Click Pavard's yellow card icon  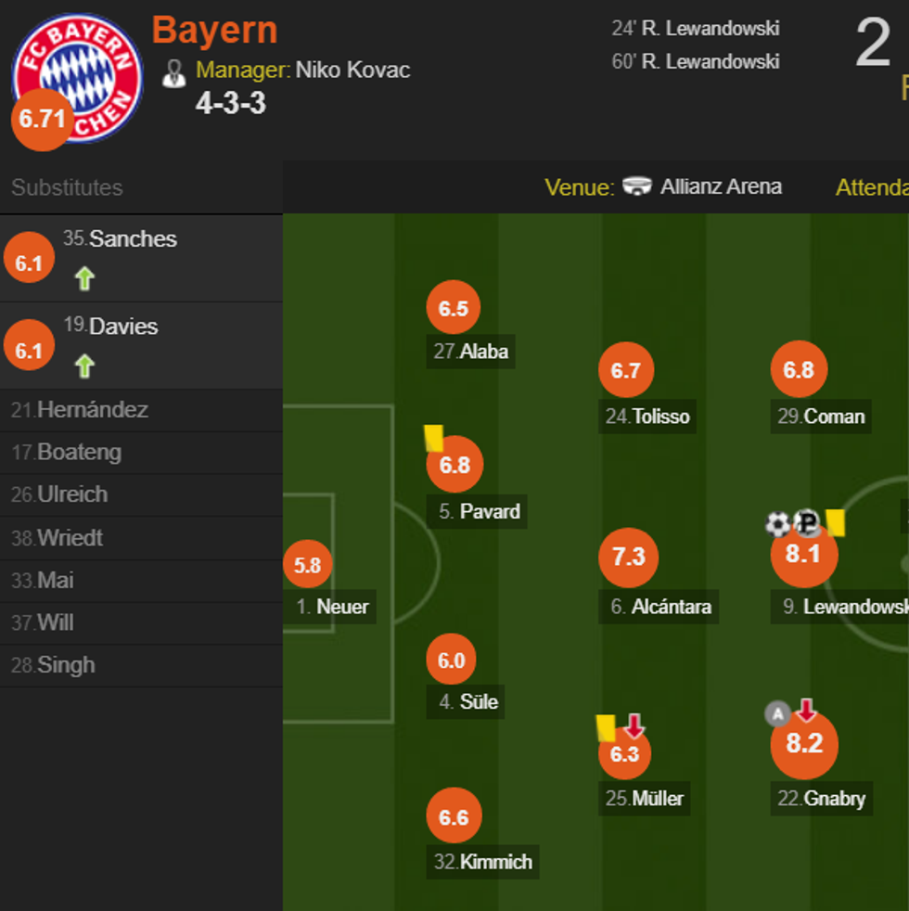(x=433, y=438)
